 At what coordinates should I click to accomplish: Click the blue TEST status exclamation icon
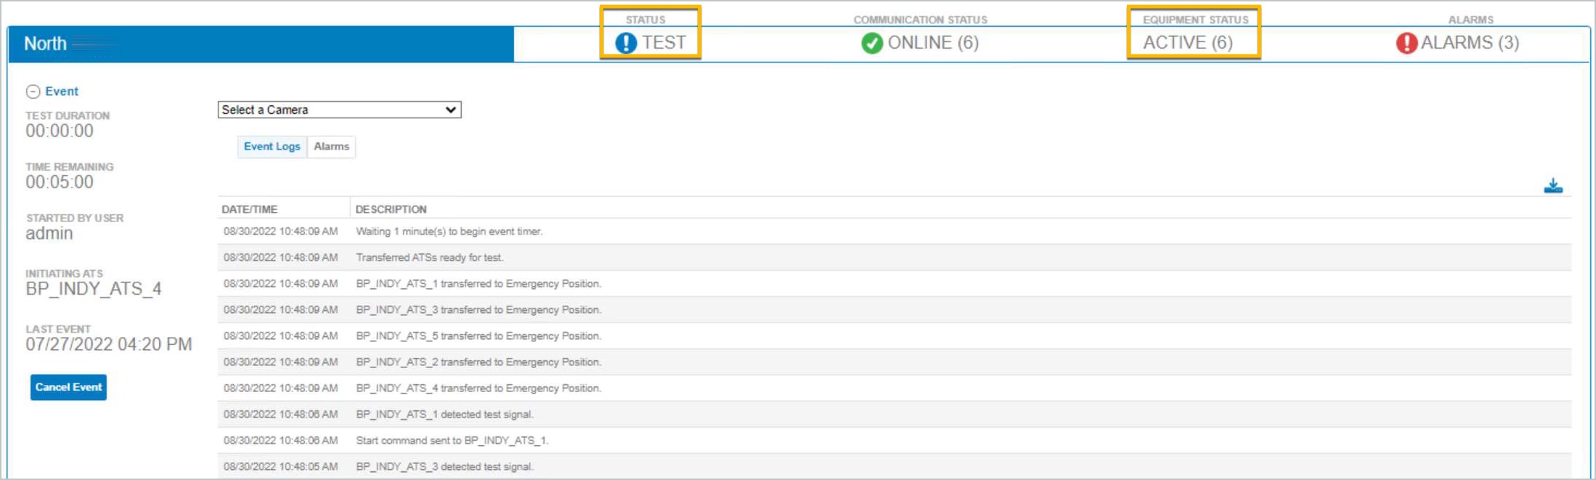(626, 43)
